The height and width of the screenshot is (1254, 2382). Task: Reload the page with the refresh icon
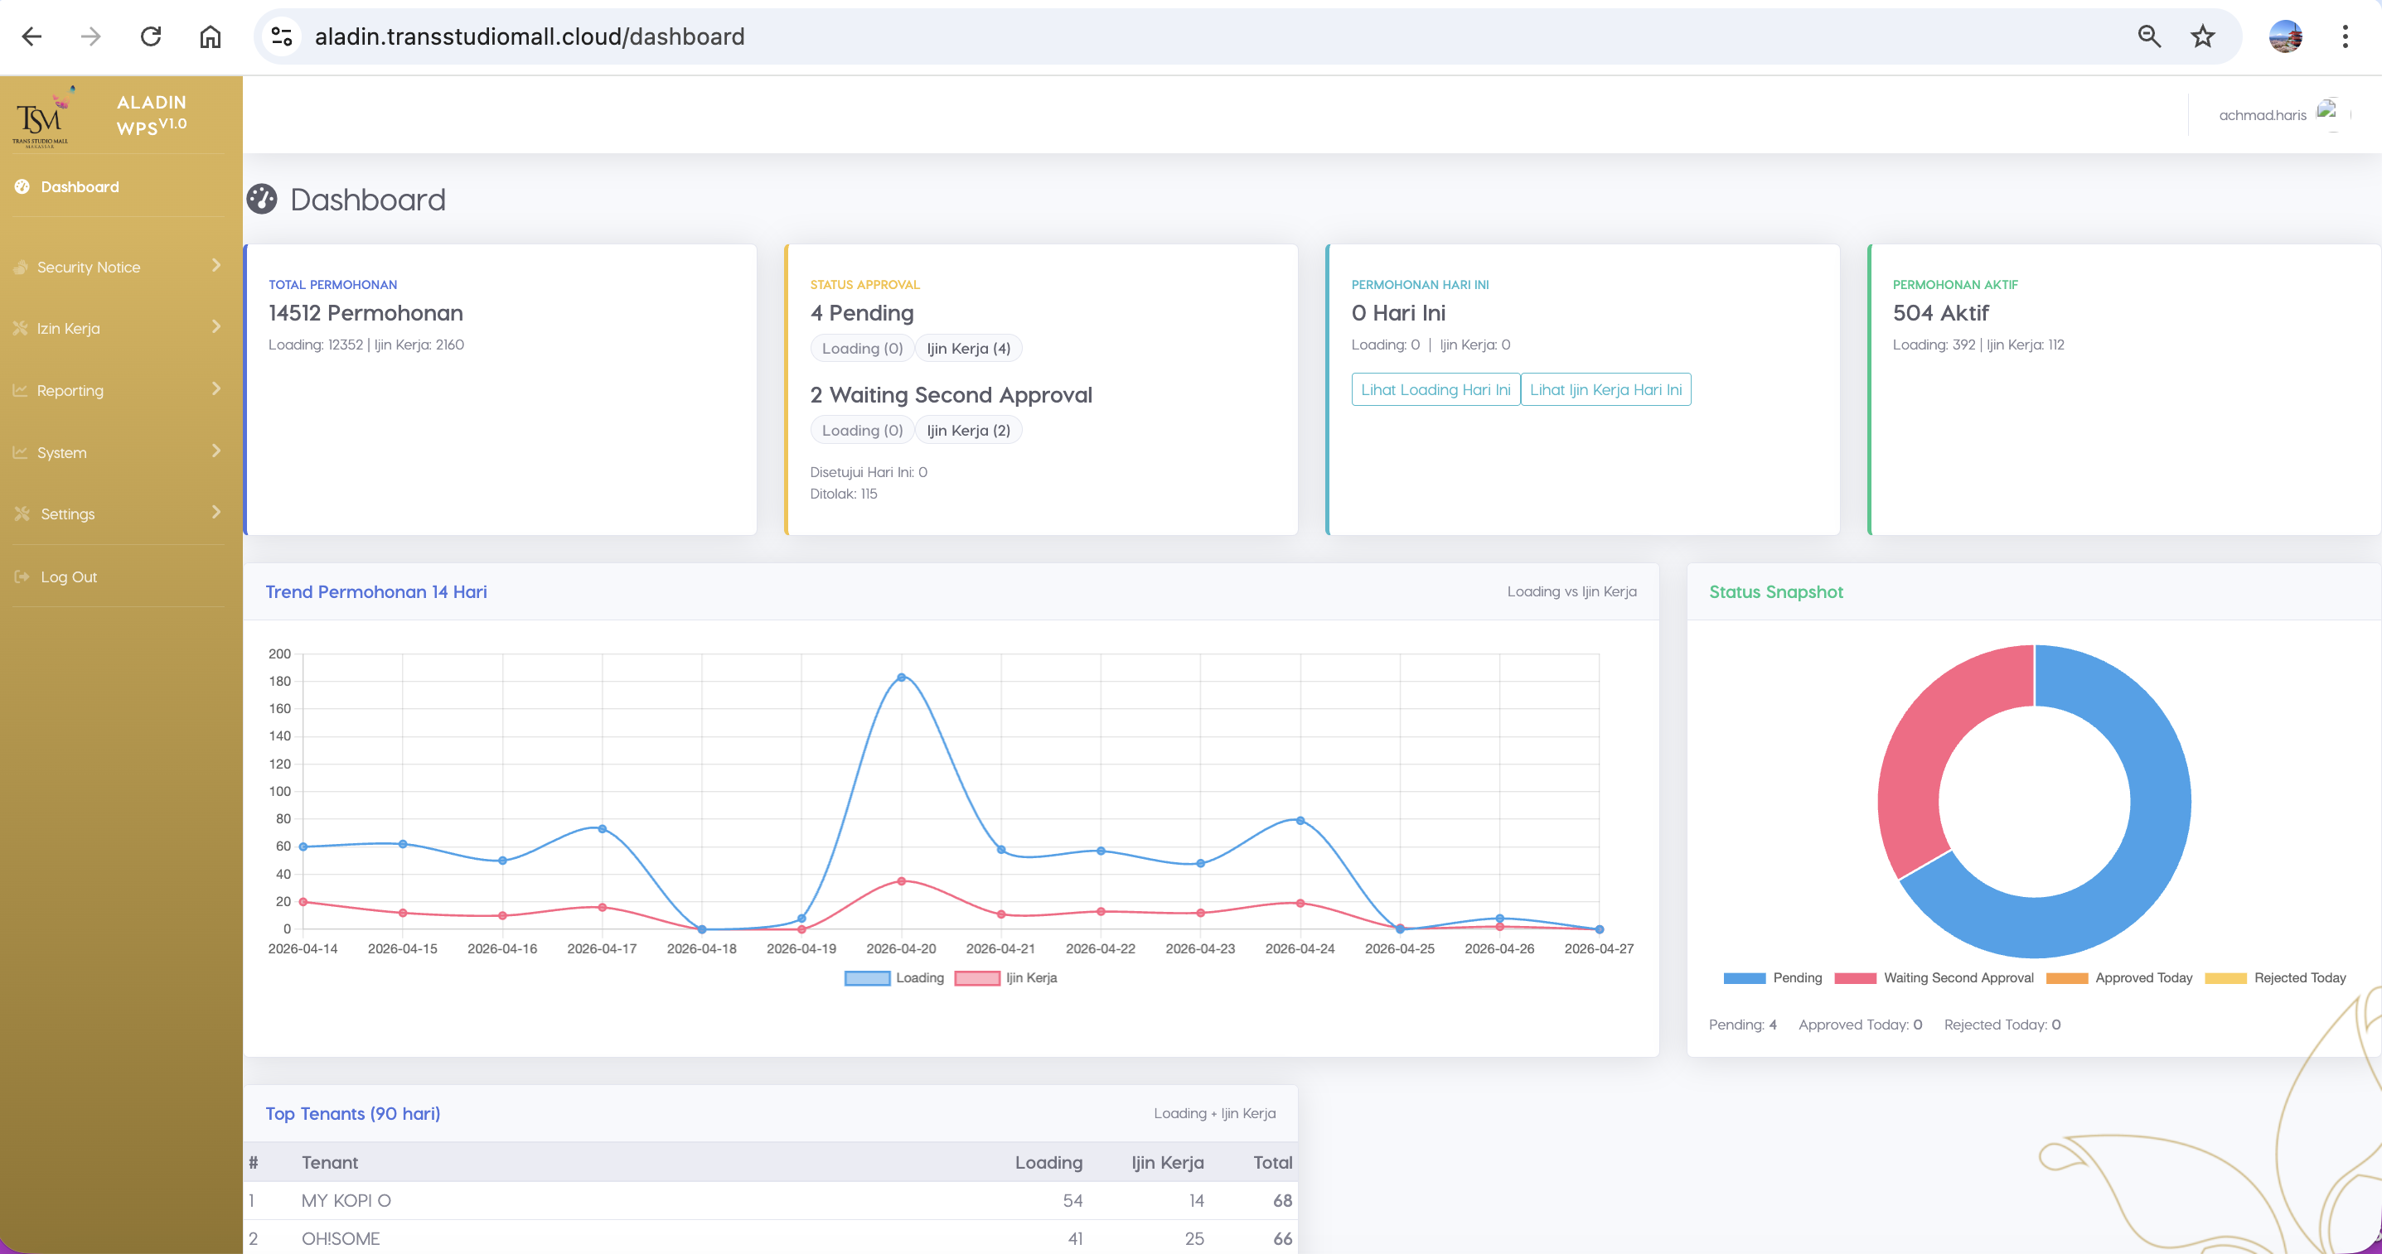pos(151,37)
